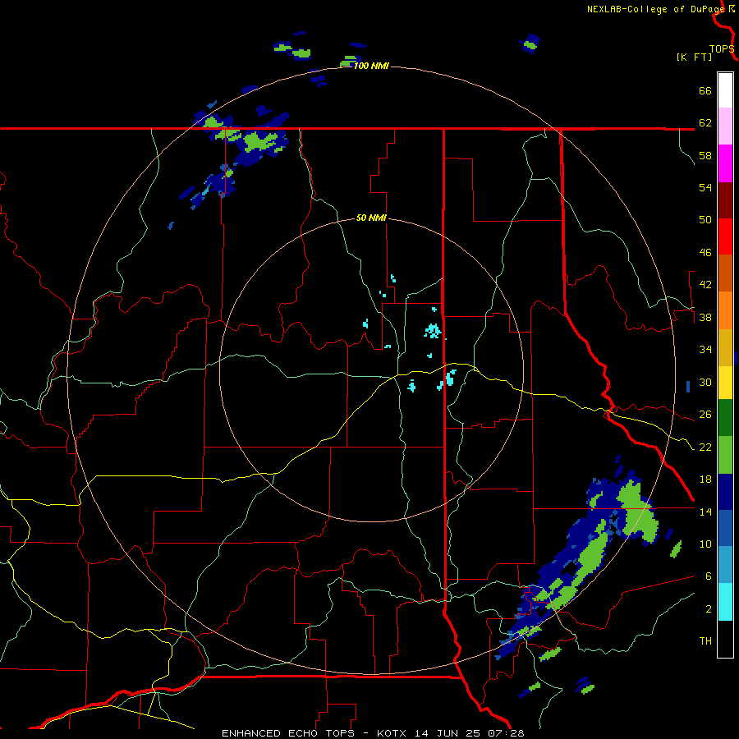Click the 34 legend value
The height and width of the screenshot is (739, 739).
point(705,350)
